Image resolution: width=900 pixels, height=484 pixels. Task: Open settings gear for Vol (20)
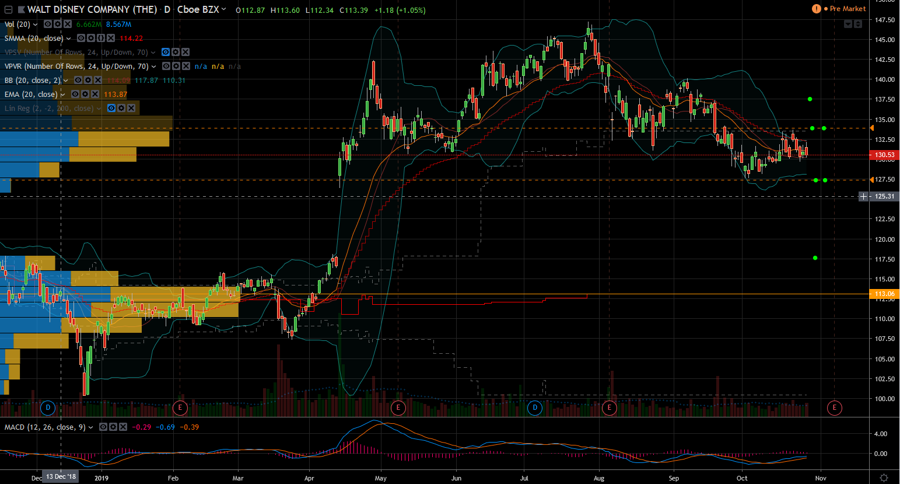58,24
